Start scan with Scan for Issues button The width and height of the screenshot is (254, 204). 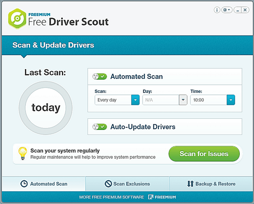204,154
